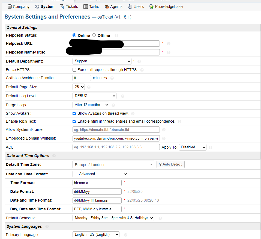Click help icon beside Date and Time Options
Screen dimensions: 261x239
click(x=54, y=156)
